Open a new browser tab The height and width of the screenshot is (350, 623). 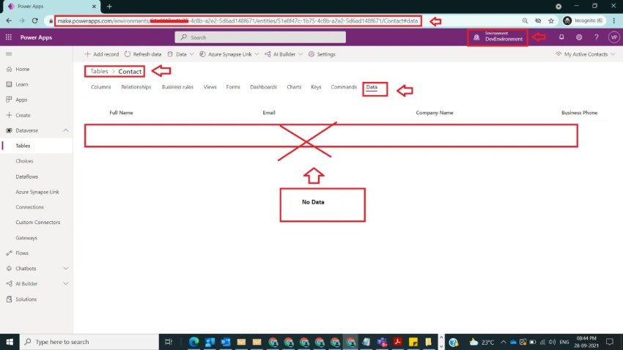(109, 7)
